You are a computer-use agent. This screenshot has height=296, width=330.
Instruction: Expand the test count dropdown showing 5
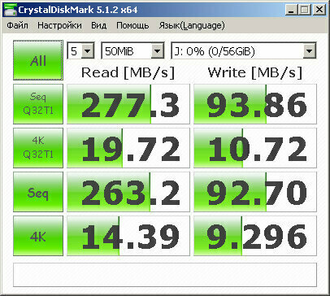pos(80,50)
